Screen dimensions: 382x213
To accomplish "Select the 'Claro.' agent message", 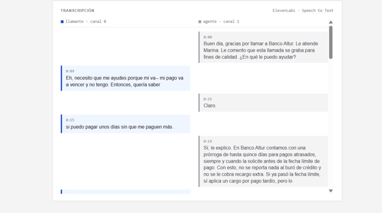I will click(x=263, y=103).
